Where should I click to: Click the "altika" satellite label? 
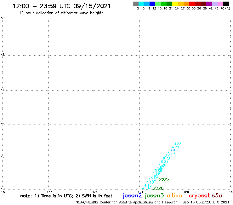pyautogui.click(x=174, y=196)
